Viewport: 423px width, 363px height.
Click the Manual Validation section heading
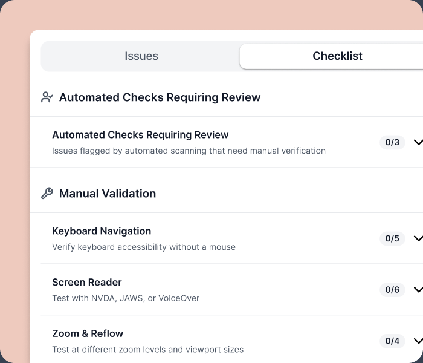pos(108,194)
